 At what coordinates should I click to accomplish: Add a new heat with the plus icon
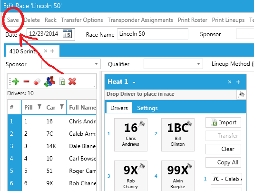click(x=238, y=82)
